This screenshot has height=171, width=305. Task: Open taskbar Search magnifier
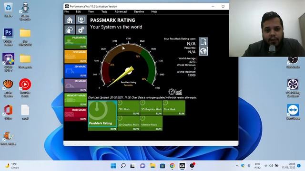[x=123, y=166]
